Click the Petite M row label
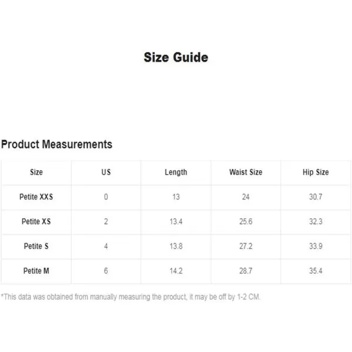This screenshot has width=352, height=352. coord(36,270)
